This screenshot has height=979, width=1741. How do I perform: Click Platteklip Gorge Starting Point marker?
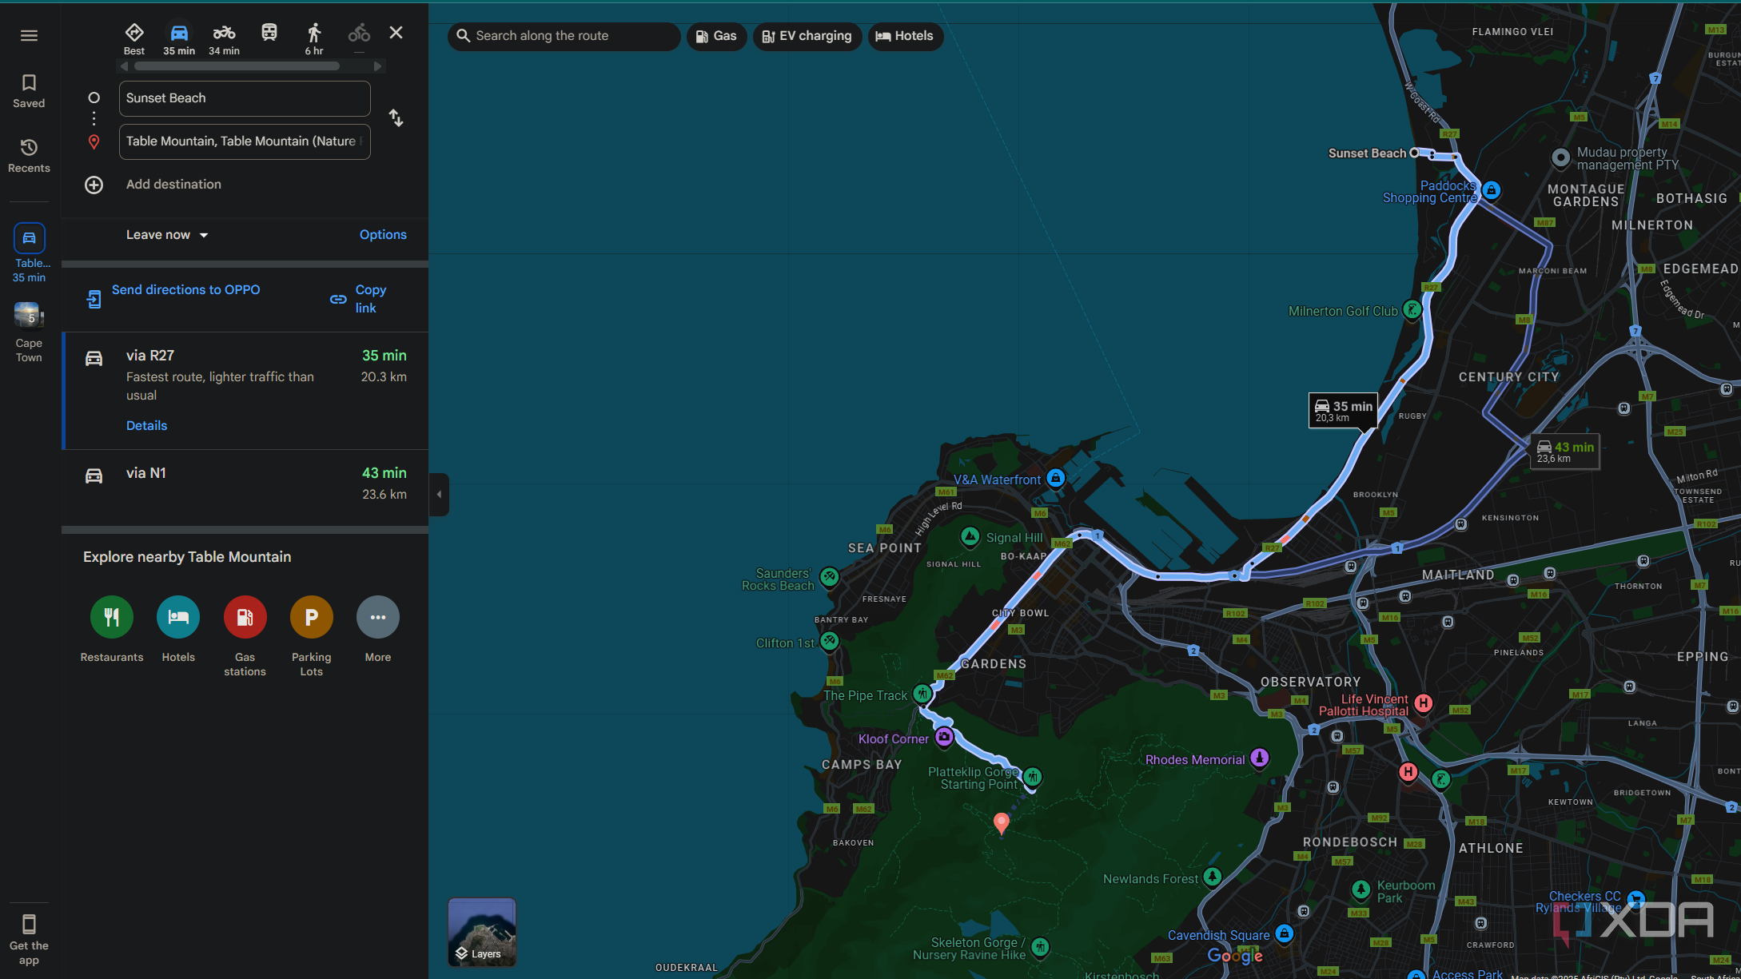point(1033,777)
